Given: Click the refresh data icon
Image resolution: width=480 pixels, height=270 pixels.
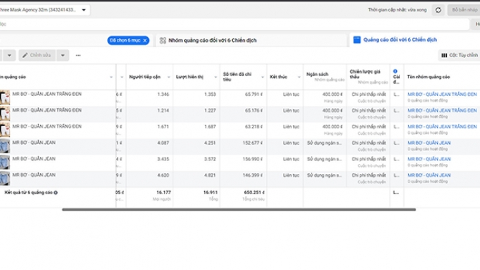Looking at the screenshot, I should pyautogui.click(x=438, y=10).
